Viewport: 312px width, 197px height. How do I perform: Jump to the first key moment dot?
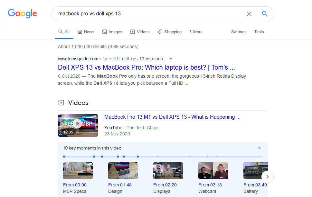pyautogui.click(x=64, y=157)
